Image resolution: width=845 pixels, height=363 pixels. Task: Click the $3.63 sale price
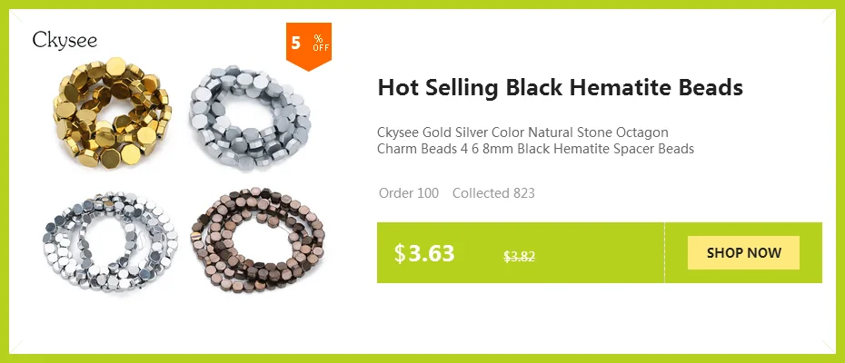coord(424,253)
